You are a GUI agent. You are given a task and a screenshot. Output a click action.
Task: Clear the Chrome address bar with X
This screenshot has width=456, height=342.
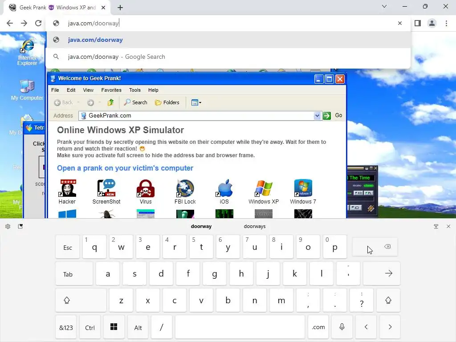[x=400, y=23]
